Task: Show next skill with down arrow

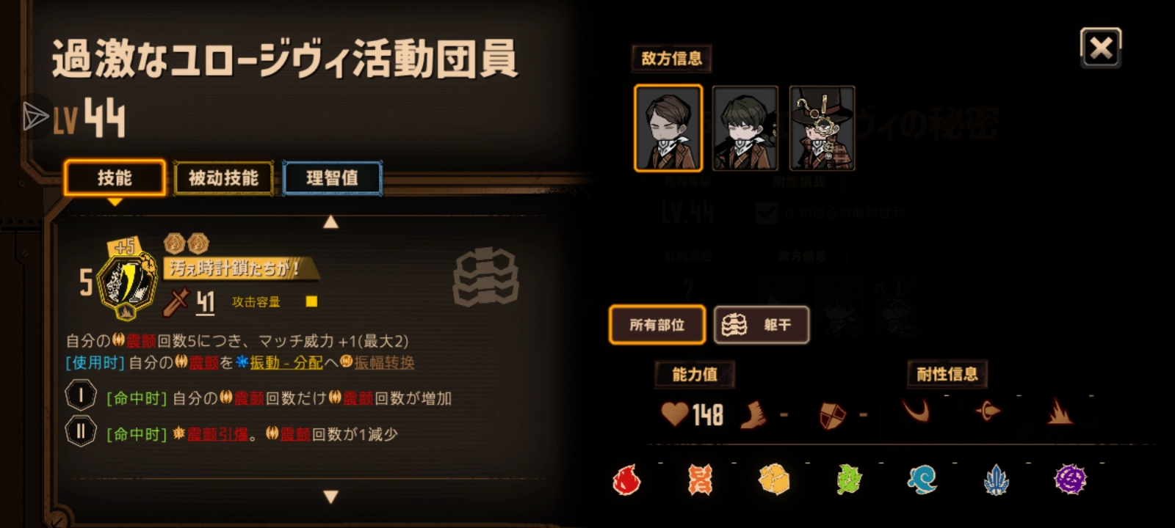Action: (x=331, y=496)
